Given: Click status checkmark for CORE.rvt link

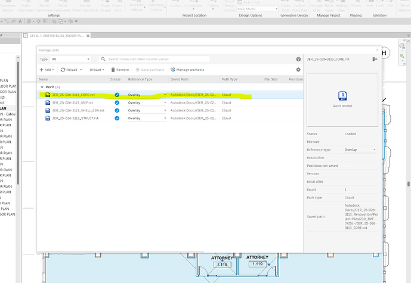Looking at the screenshot, I should [117, 95].
